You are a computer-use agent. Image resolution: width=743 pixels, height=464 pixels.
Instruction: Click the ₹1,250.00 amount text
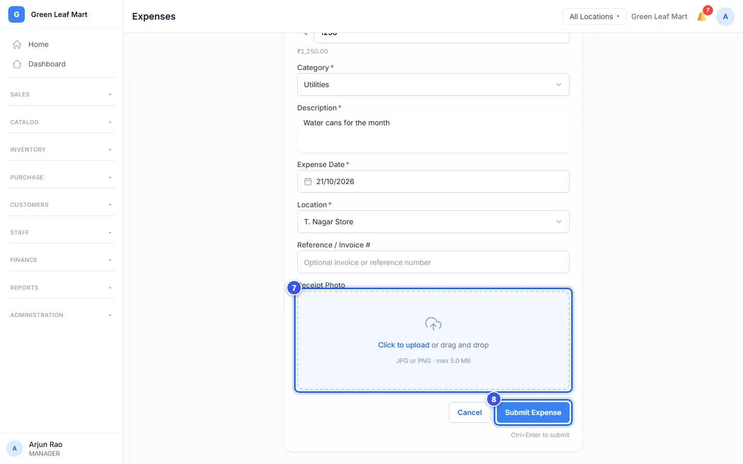[313, 52]
